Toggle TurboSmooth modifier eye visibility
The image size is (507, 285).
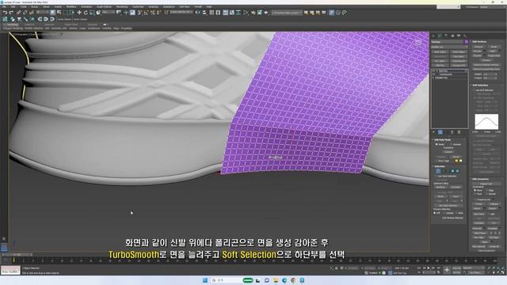434,74
